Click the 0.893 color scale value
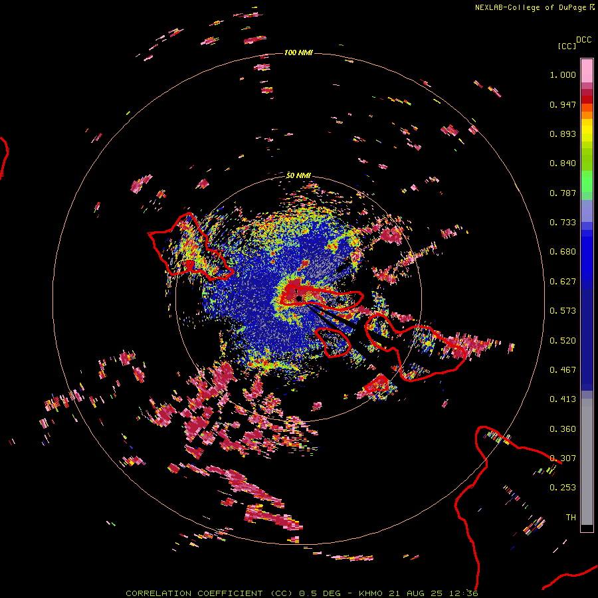598x598 pixels. pyautogui.click(x=563, y=134)
